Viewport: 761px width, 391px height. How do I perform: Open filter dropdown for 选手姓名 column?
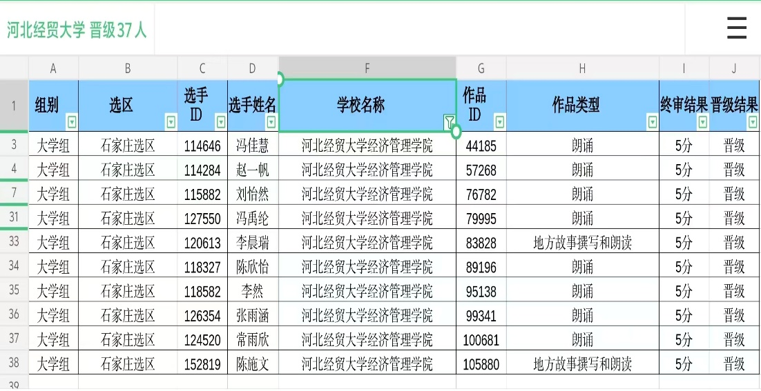(272, 123)
